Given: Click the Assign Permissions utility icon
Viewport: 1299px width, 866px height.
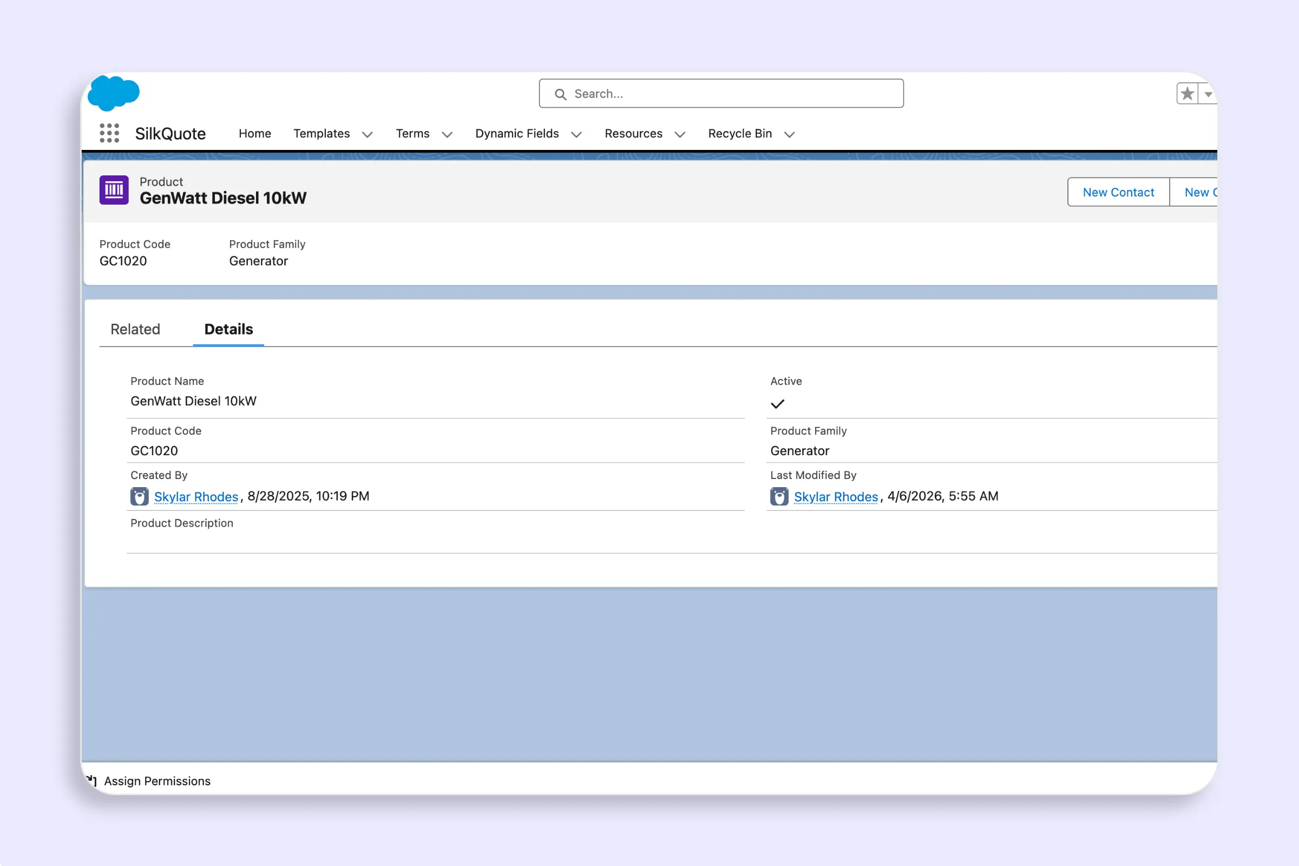Looking at the screenshot, I should point(92,780).
